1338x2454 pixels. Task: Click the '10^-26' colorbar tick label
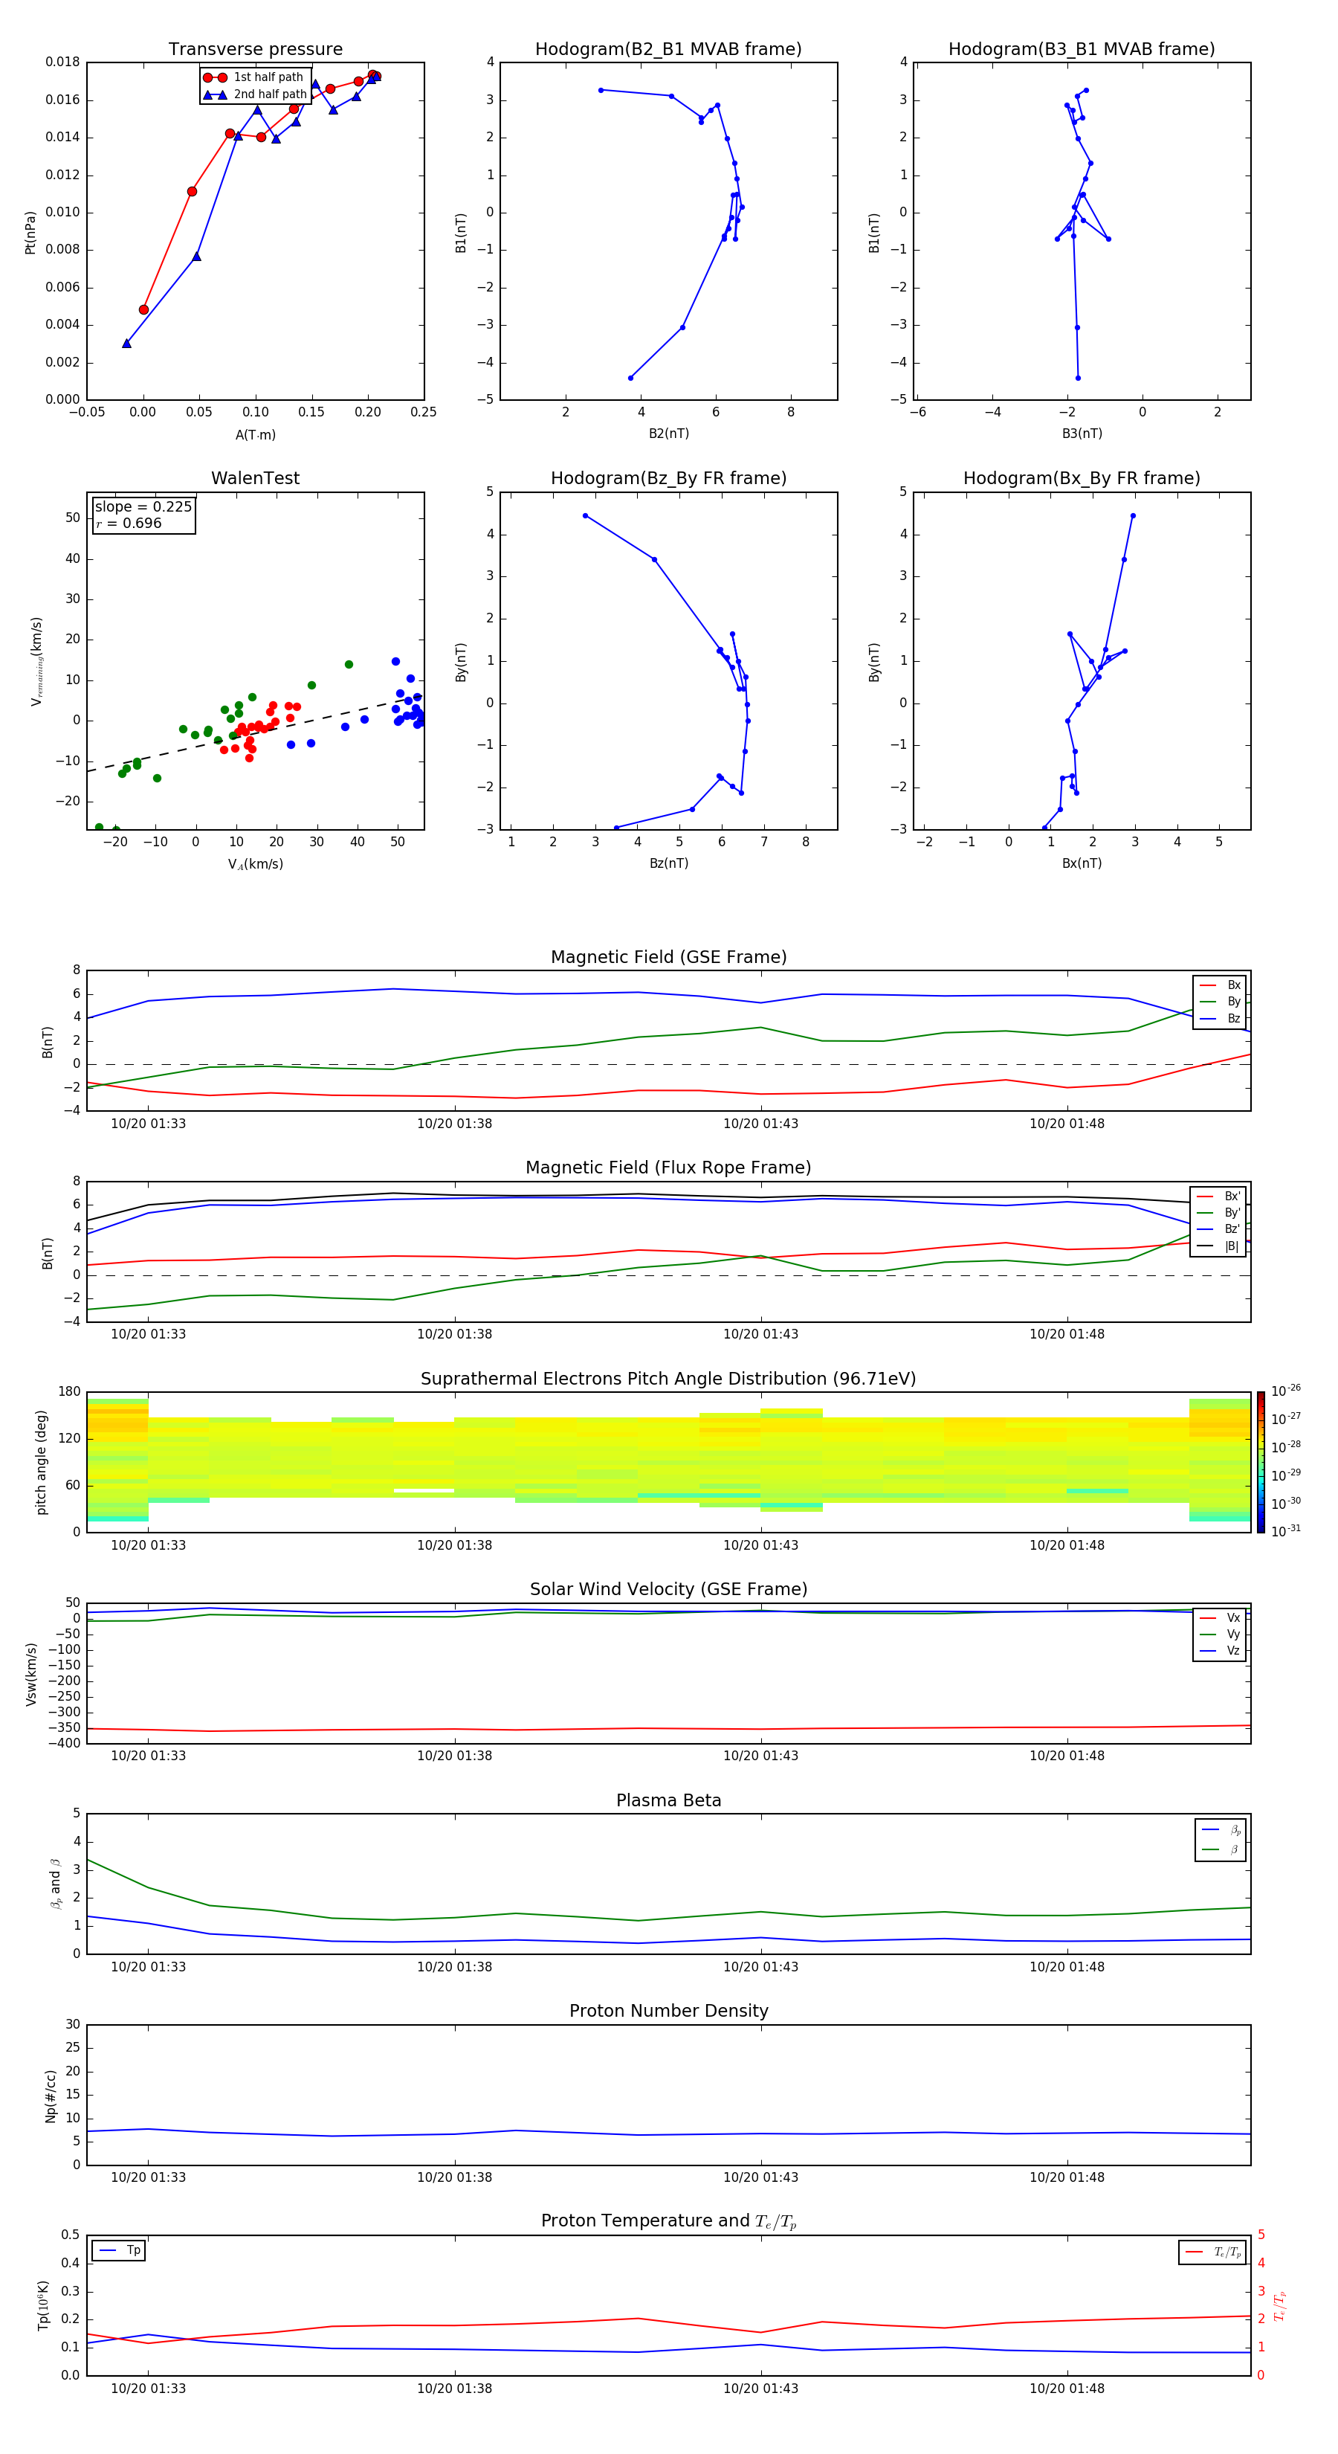[1286, 1391]
